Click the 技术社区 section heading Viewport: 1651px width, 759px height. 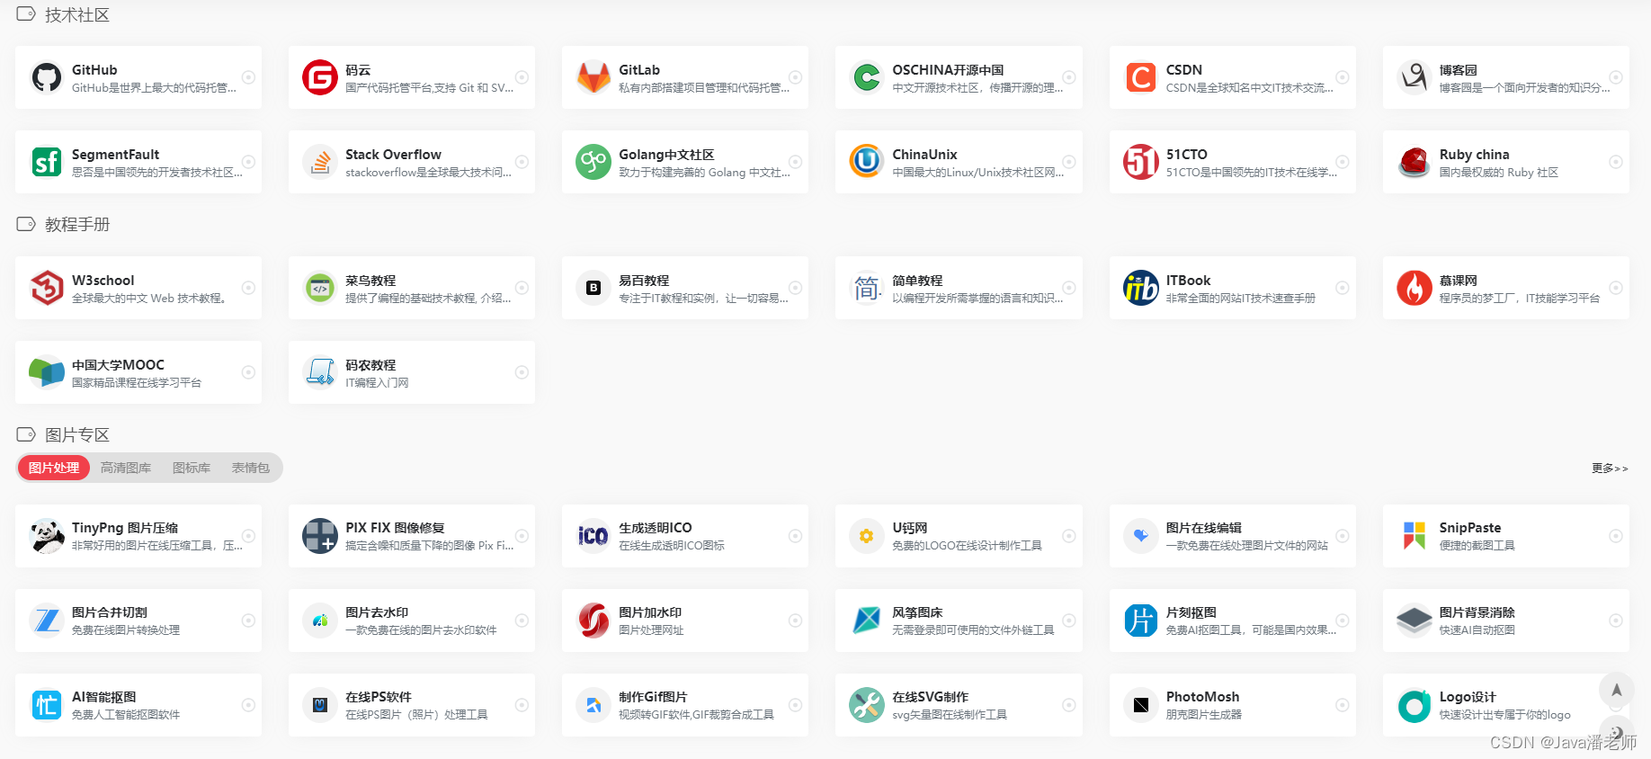pyautogui.click(x=77, y=15)
